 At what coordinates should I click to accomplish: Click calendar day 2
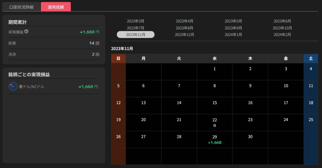coord(250,72)
